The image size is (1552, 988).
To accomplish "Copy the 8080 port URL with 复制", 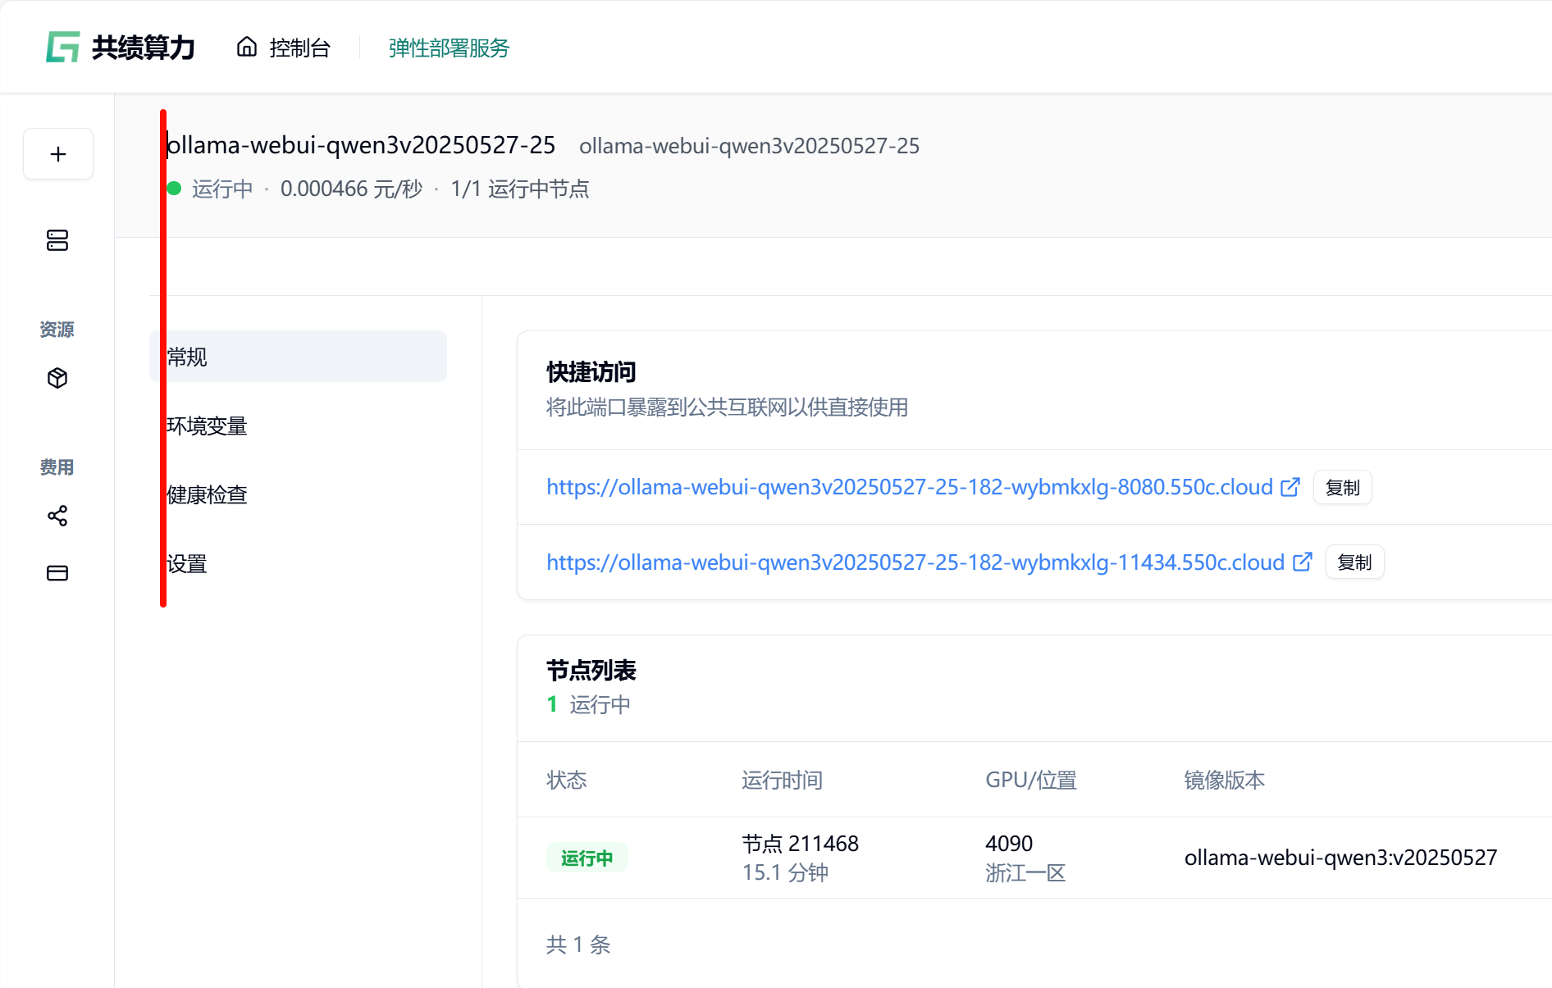I will click(x=1342, y=488).
